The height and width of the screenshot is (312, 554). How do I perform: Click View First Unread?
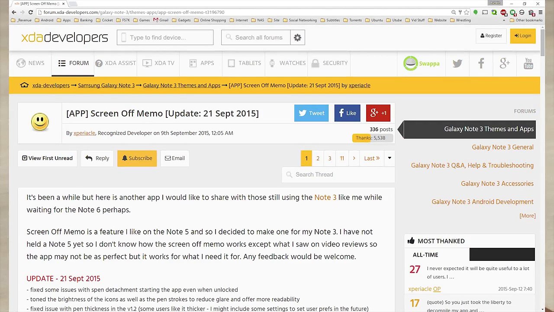click(47, 158)
